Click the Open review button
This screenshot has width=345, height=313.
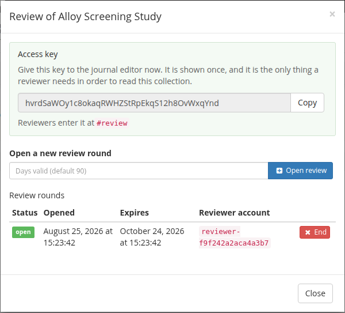tap(300, 171)
